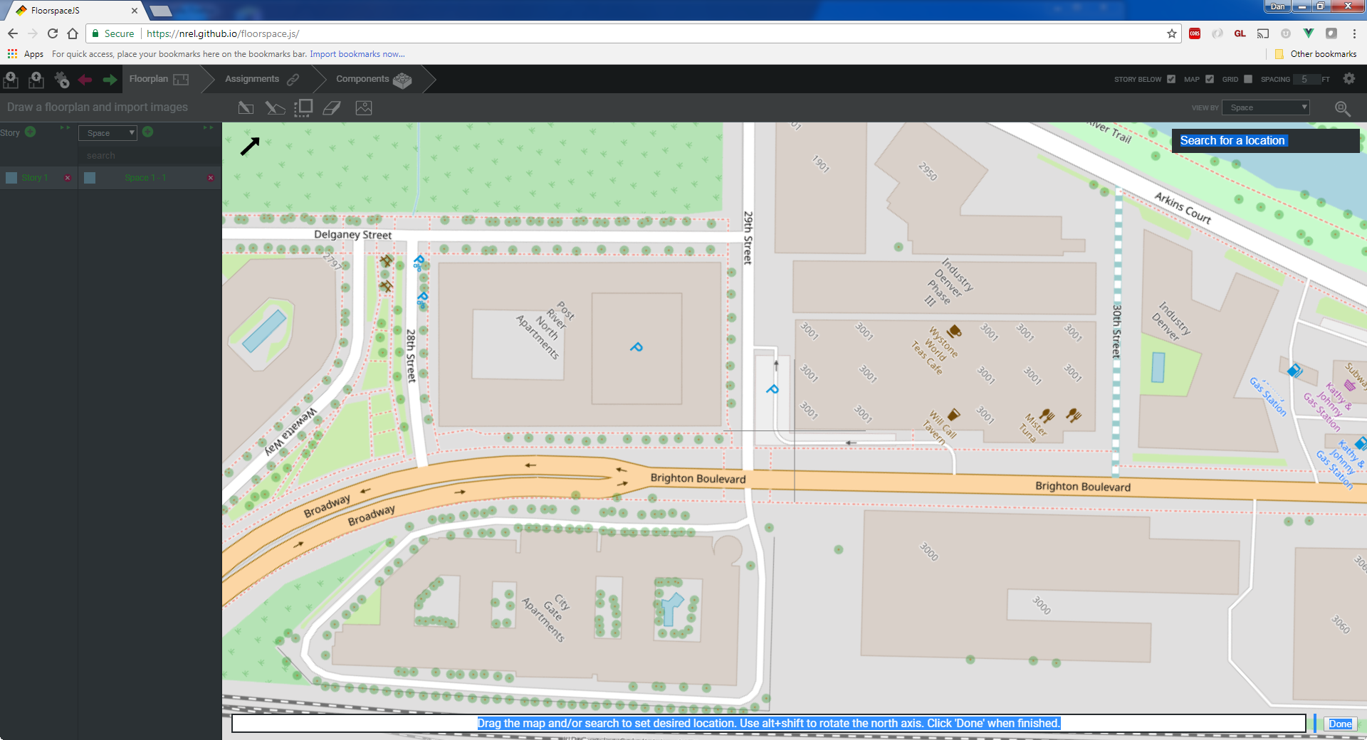This screenshot has width=1367, height=740.
Task: Click the import library puzzle icon
Action: tap(62, 80)
